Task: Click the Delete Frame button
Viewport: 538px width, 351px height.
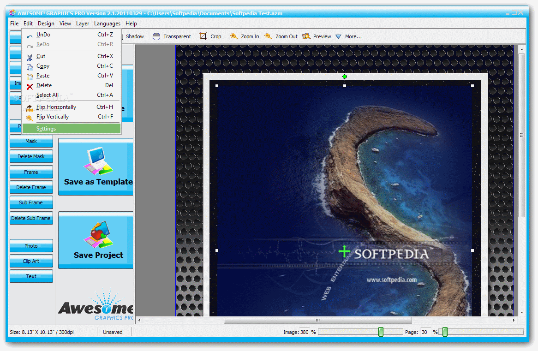Action: [x=31, y=187]
